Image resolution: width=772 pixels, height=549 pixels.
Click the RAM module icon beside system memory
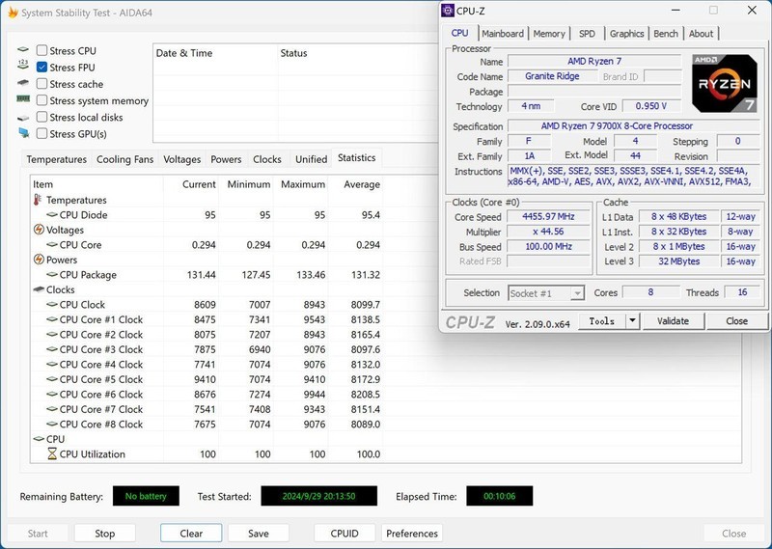pos(22,99)
